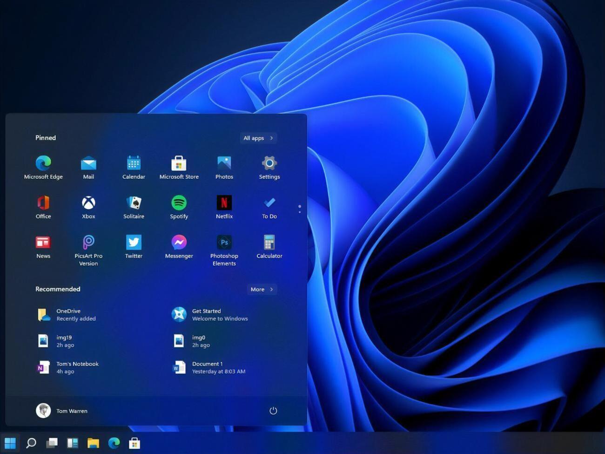Open Microsoft To Do
605x454 pixels.
point(269,207)
